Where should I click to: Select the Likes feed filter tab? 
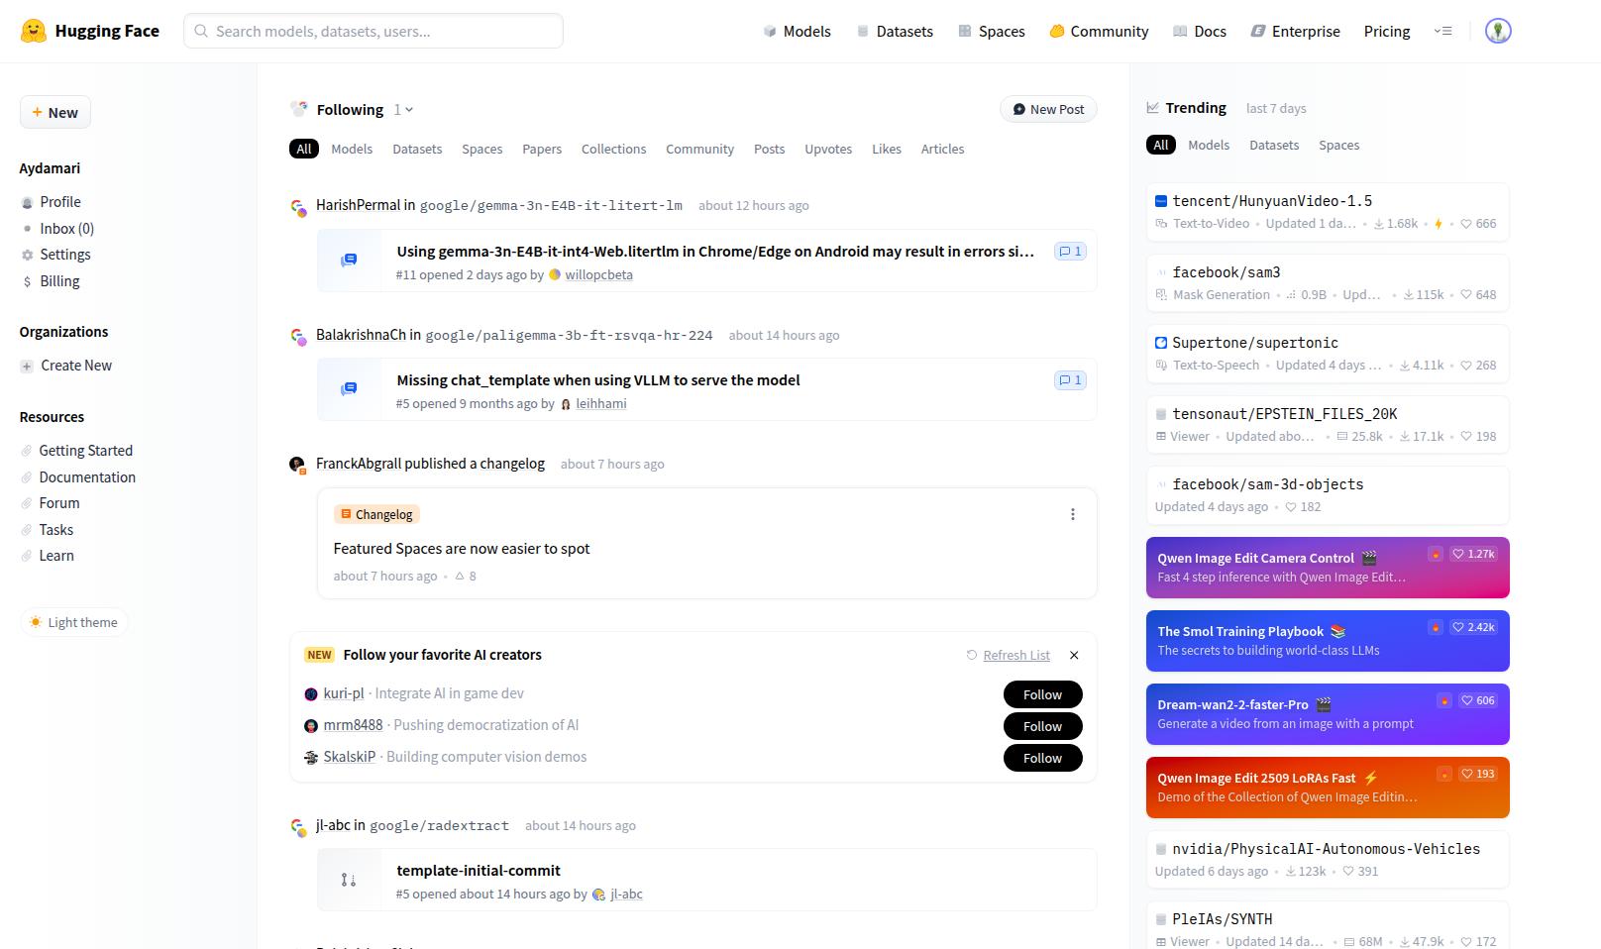point(887,149)
